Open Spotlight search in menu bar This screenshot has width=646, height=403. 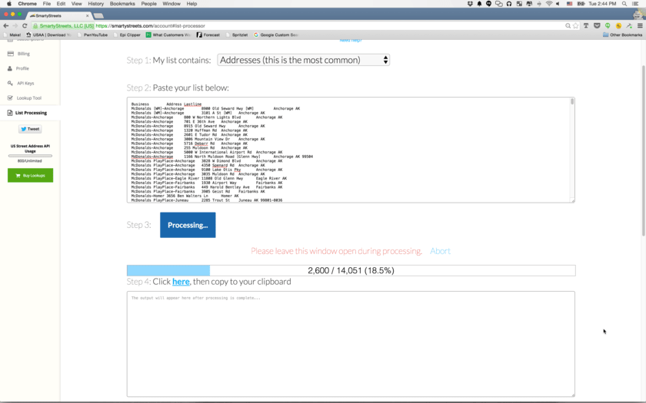[624, 4]
